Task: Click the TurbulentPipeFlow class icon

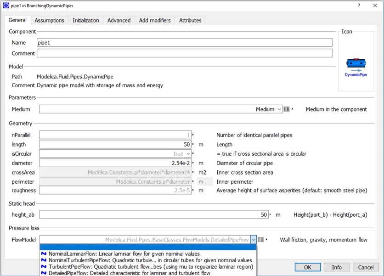Action: [44, 266]
